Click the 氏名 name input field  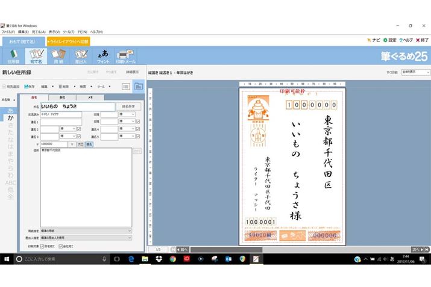point(78,106)
